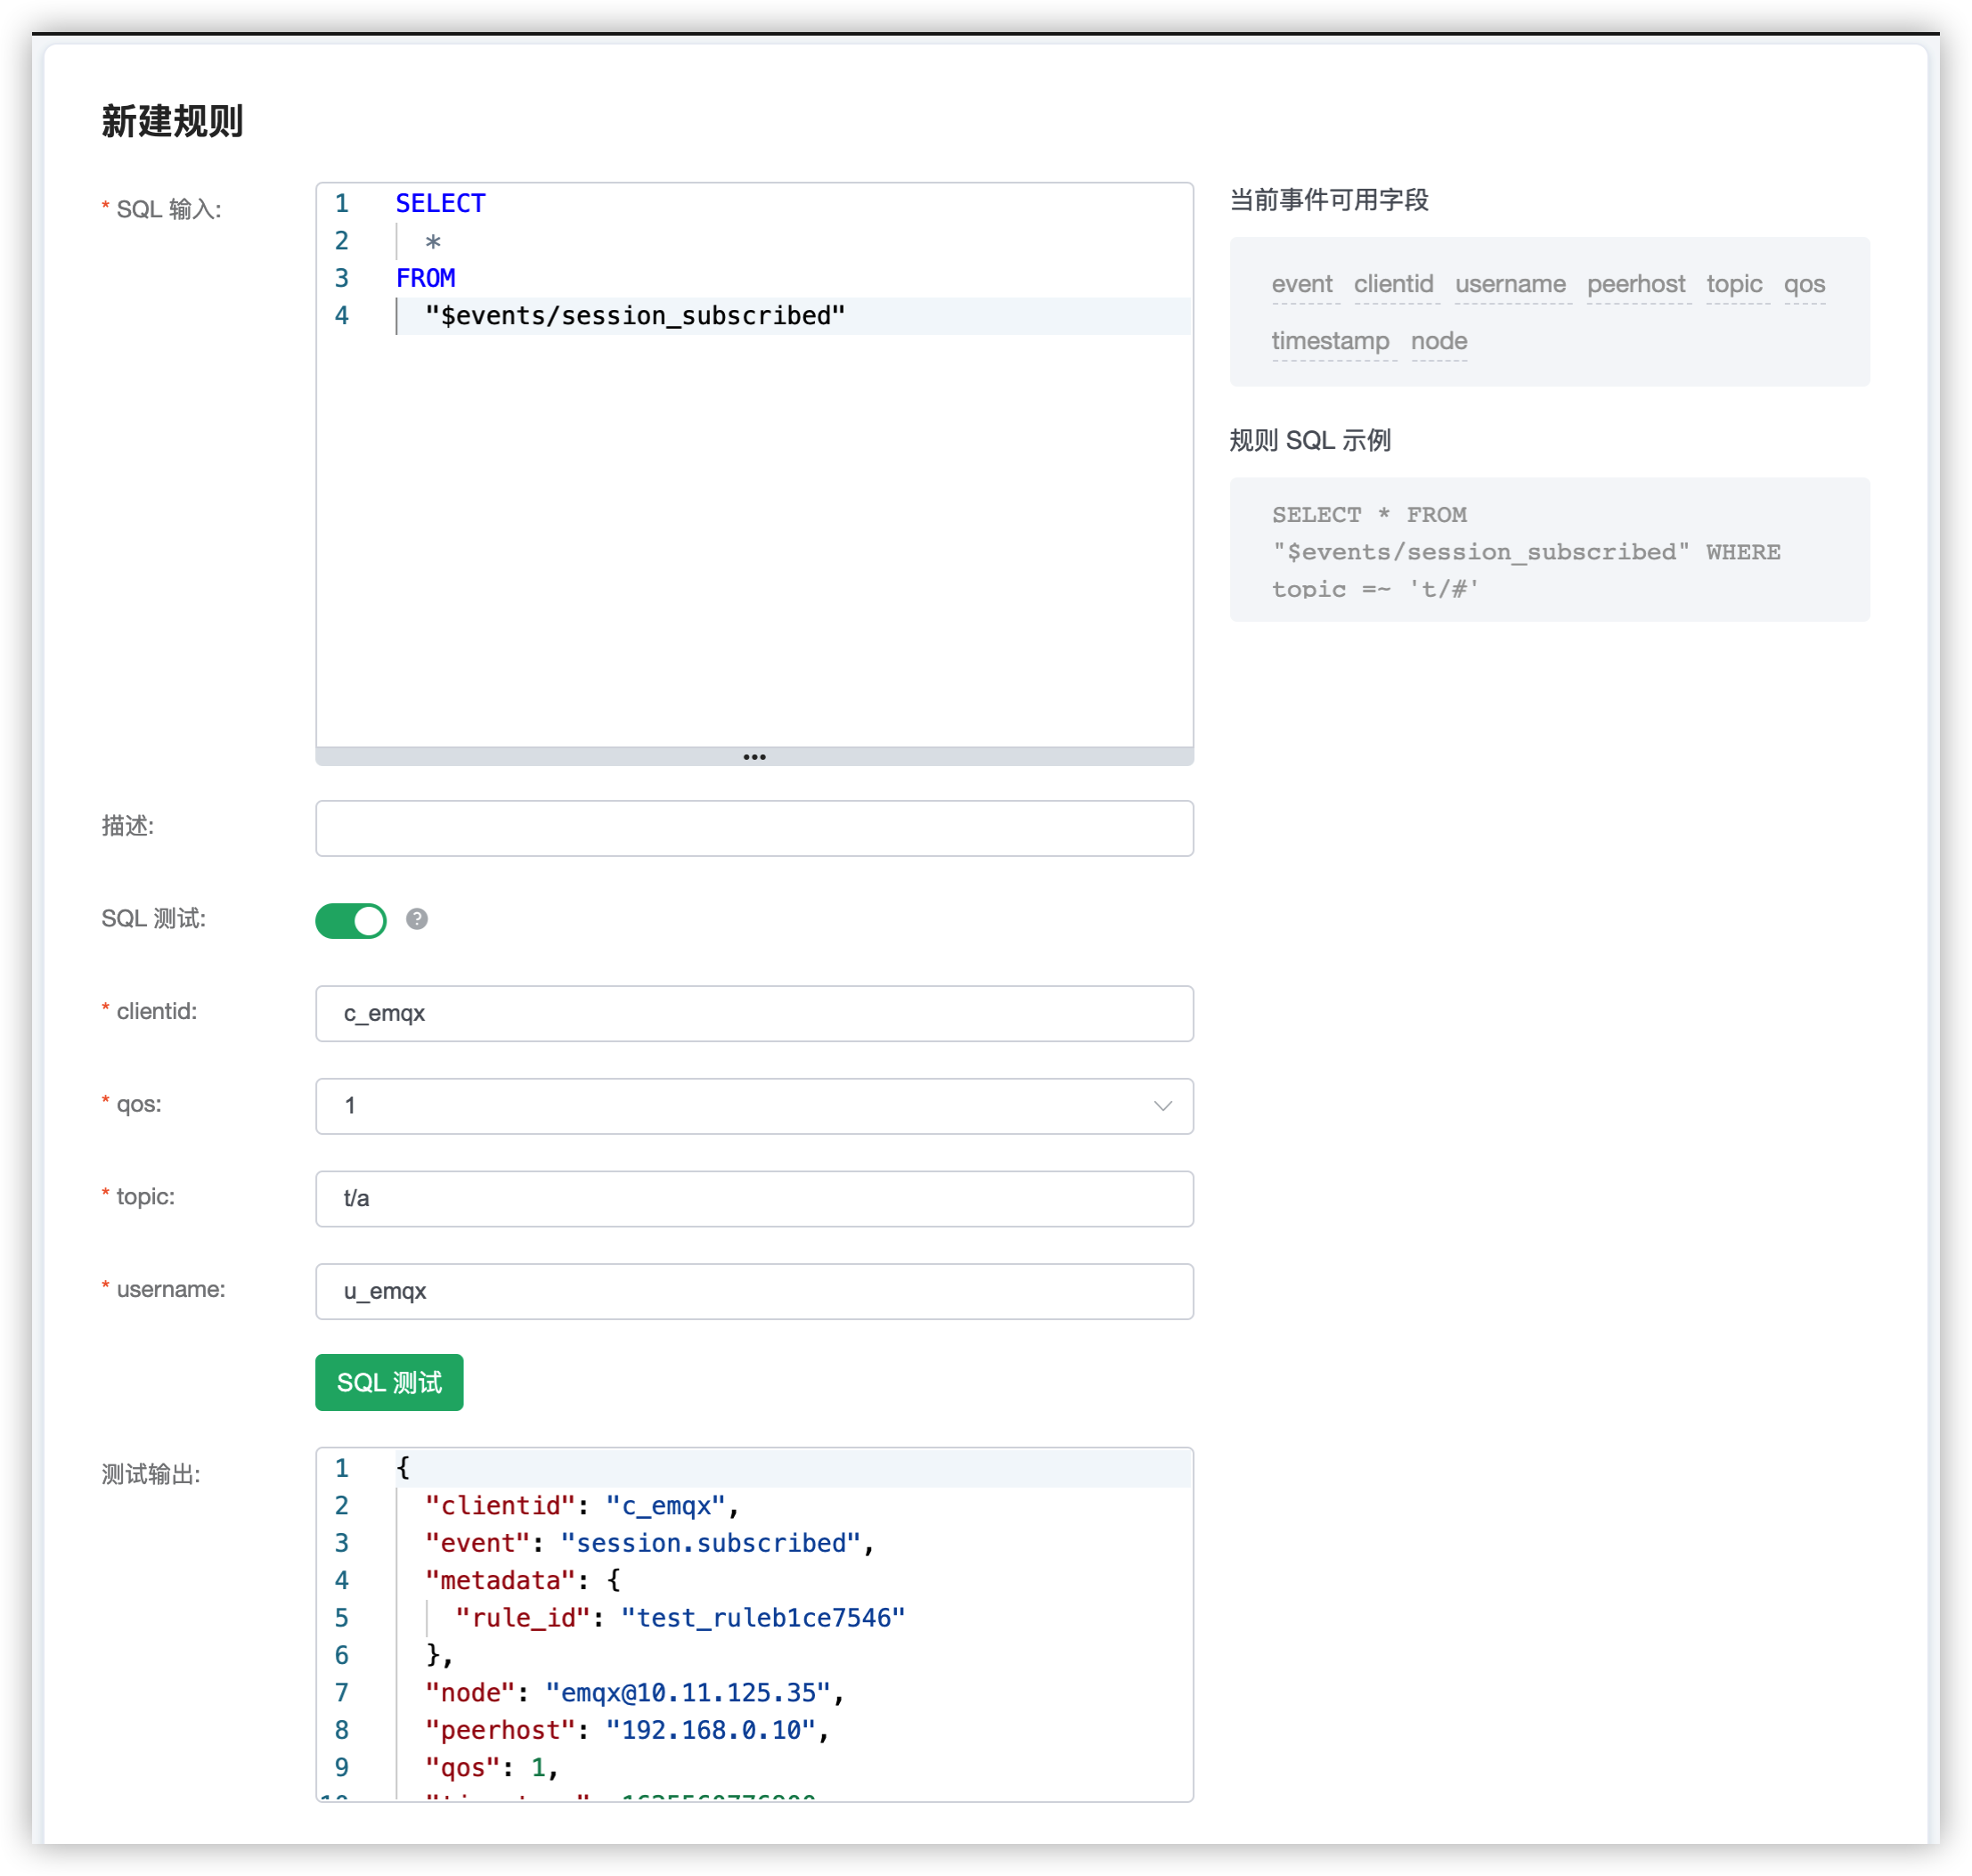The width and height of the screenshot is (1972, 1876).
Task: Click the clientid input containing c_emqx
Action: point(754,1013)
